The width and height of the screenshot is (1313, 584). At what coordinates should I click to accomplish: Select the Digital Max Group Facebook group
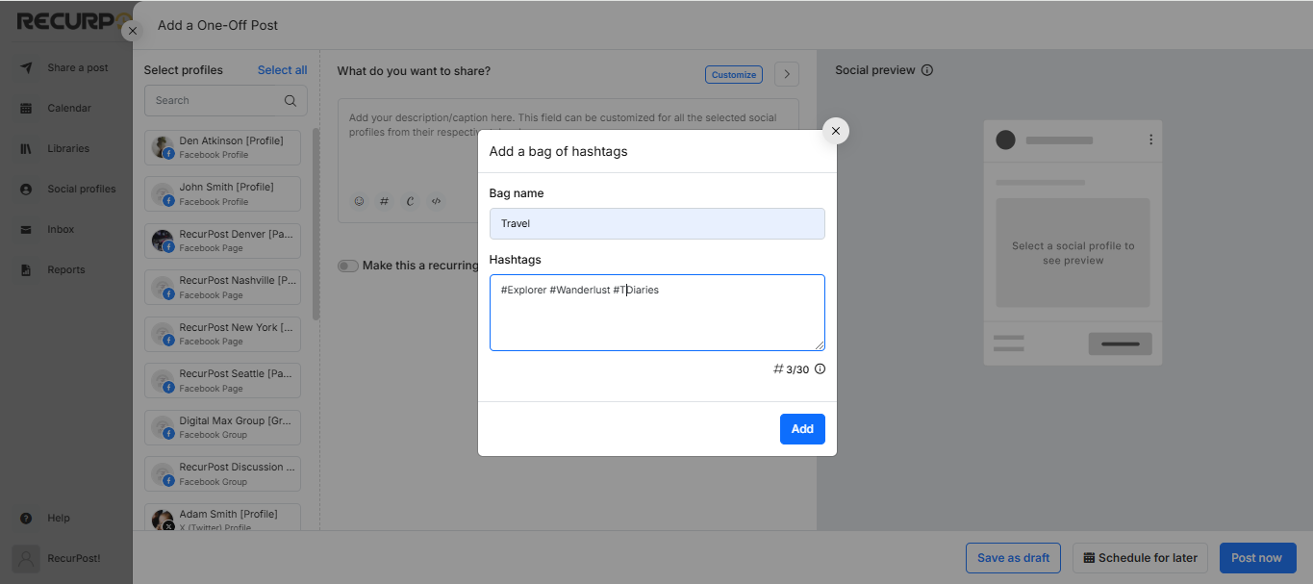[222, 427]
